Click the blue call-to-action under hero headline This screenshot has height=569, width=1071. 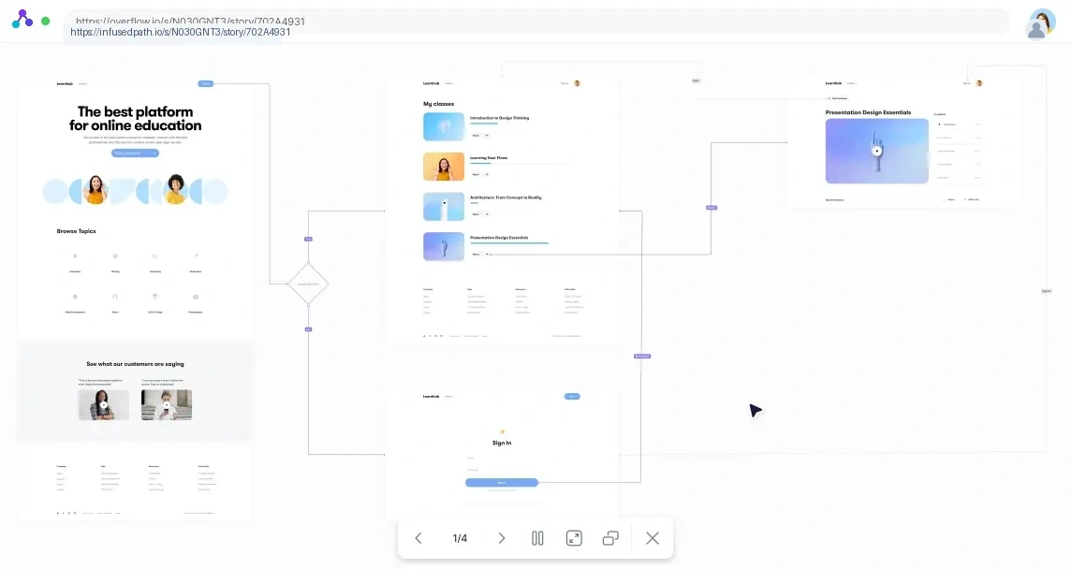[x=135, y=153]
